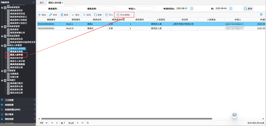Open the page size 100 dropdown

click(x=43, y=123)
